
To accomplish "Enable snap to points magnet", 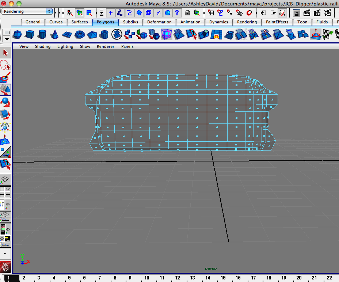I will click(230, 13).
